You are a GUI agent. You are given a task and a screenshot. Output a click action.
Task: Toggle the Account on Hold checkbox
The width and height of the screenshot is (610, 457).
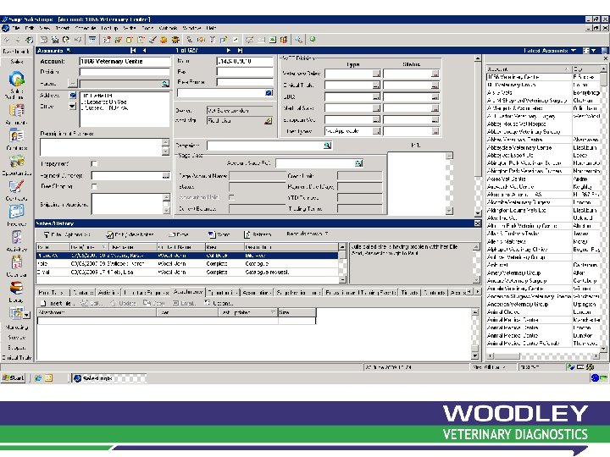(231, 197)
